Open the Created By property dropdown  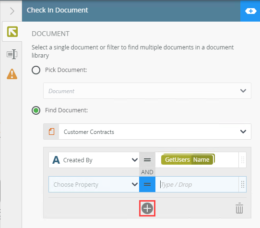point(94,160)
